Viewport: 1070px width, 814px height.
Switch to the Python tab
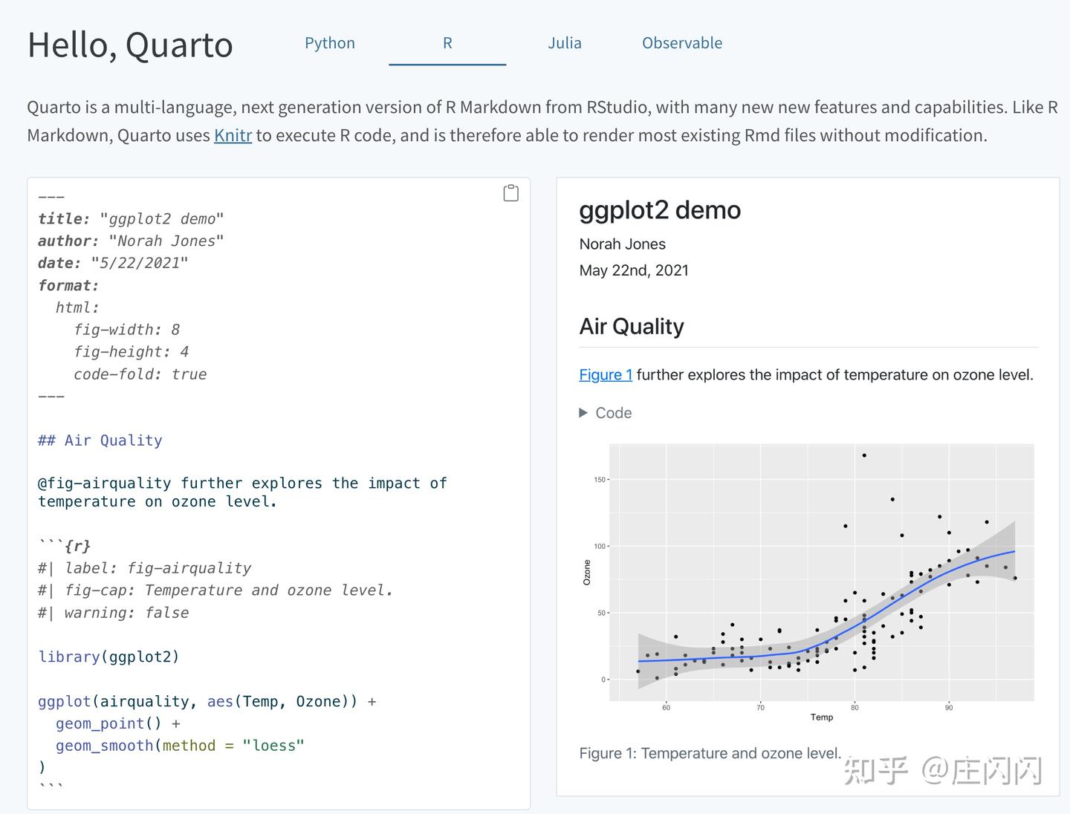329,43
